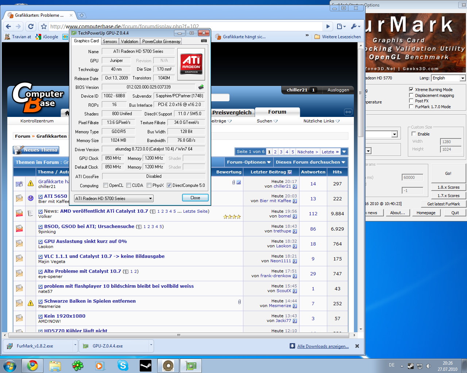Open the Preisvergleich tab

pyautogui.click(x=232, y=113)
